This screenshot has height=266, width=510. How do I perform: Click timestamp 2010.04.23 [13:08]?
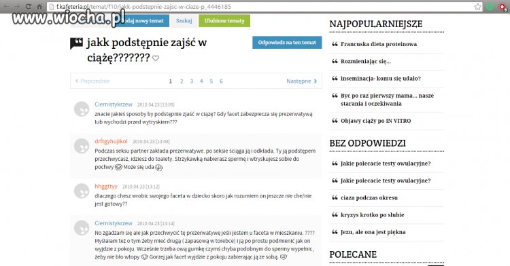(151, 142)
